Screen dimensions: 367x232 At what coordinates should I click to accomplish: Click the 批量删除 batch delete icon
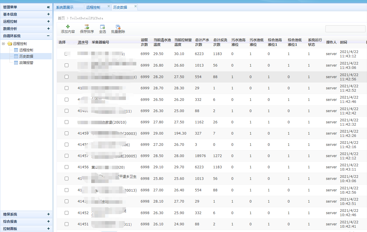(118, 27)
